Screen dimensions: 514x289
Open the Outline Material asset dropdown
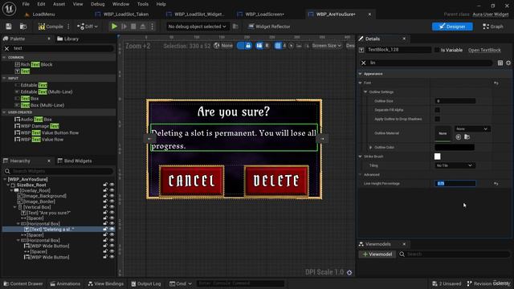(x=472, y=129)
